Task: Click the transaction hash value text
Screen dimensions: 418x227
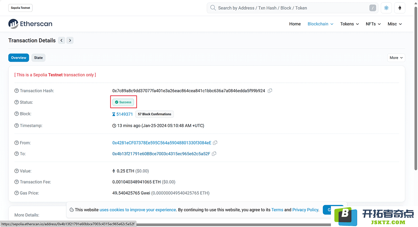Action: click(x=188, y=91)
